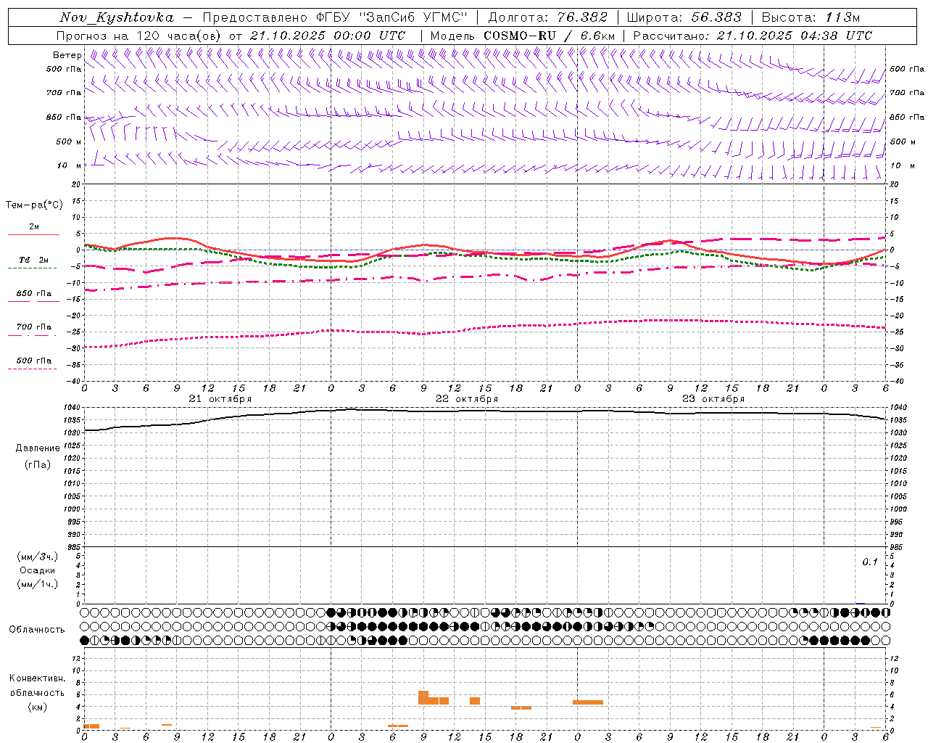Click the "(гПа)" unit under Давление

pyautogui.click(x=38, y=464)
